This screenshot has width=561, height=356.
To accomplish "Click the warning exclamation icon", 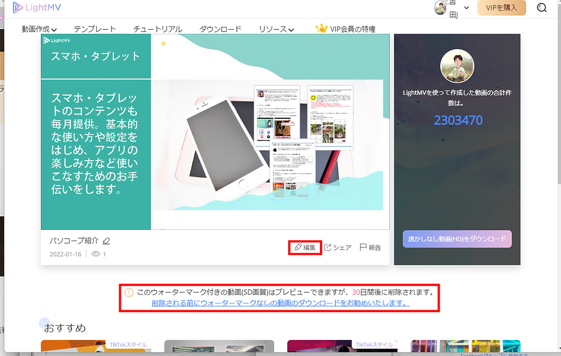I will 129,293.
